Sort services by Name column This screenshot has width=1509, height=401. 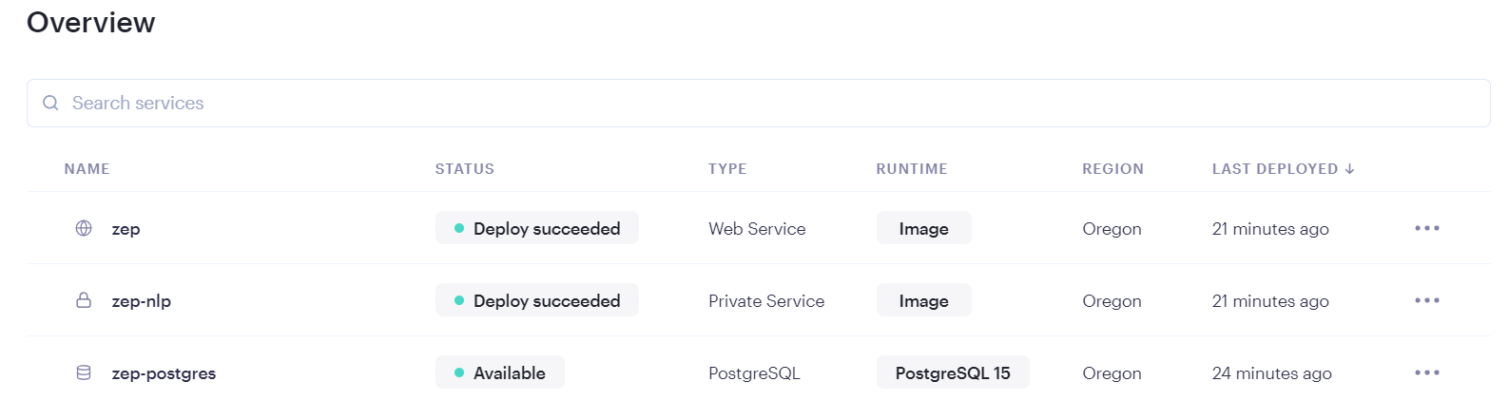[x=87, y=169]
